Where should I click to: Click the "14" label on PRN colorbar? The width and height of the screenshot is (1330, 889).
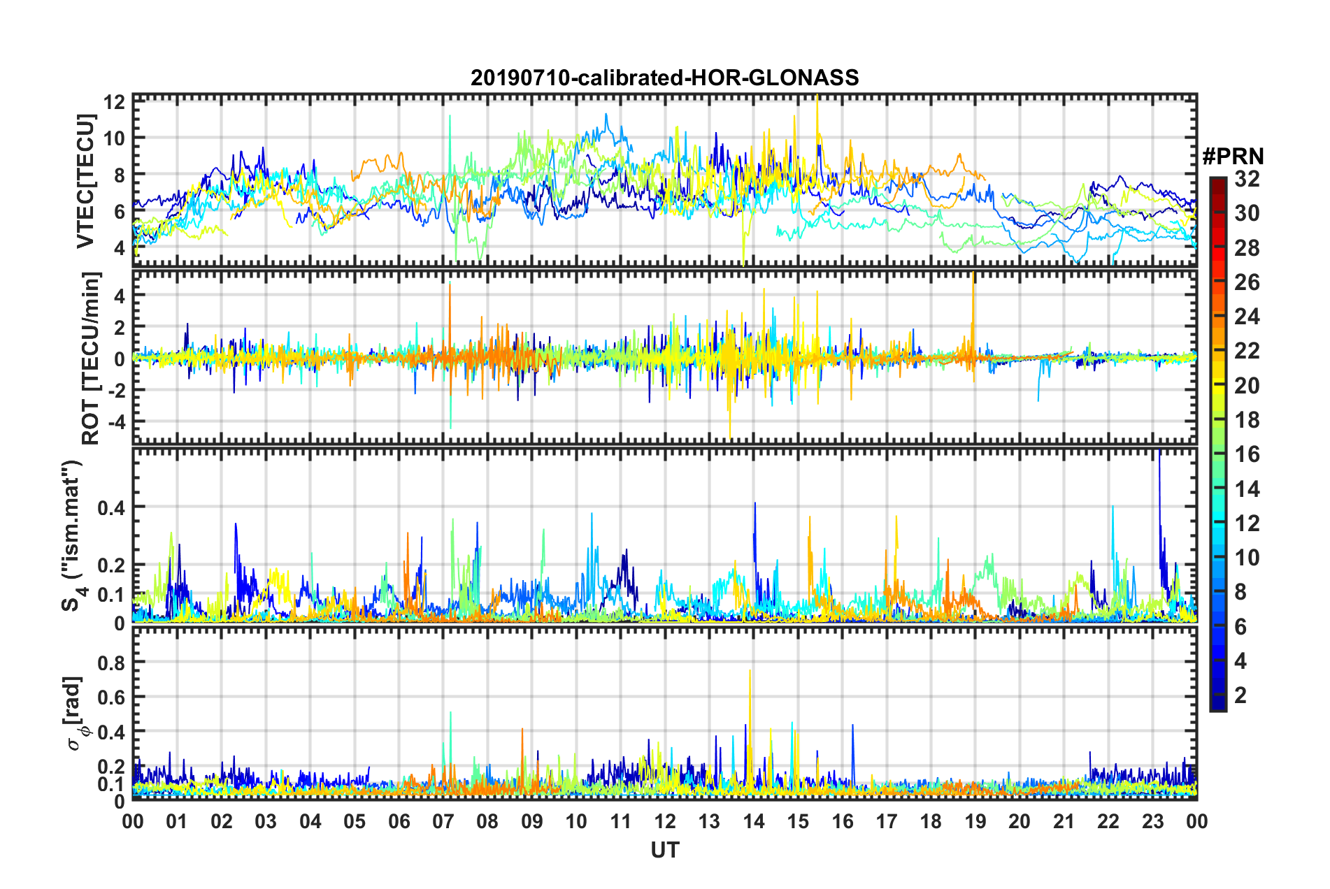pyautogui.click(x=1247, y=489)
